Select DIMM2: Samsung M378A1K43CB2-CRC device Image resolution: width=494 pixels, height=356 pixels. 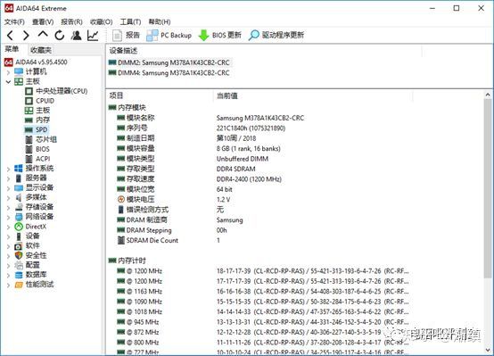[x=169, y=62]
